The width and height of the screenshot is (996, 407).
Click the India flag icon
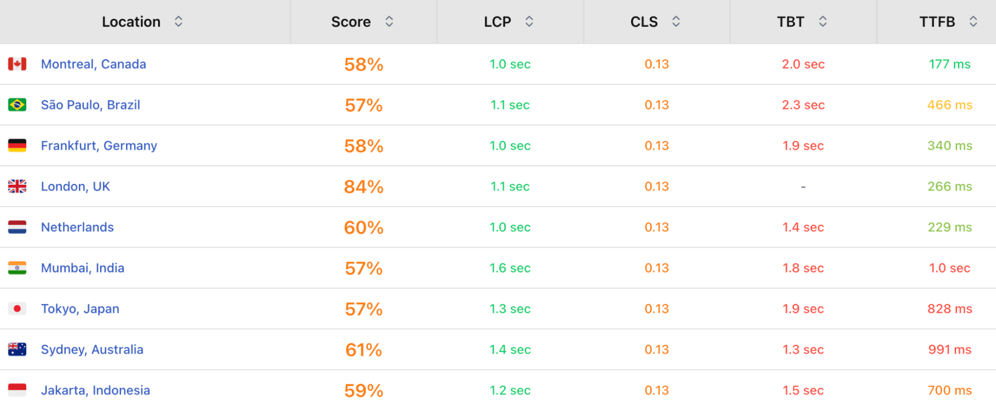(x=17, y=268)
